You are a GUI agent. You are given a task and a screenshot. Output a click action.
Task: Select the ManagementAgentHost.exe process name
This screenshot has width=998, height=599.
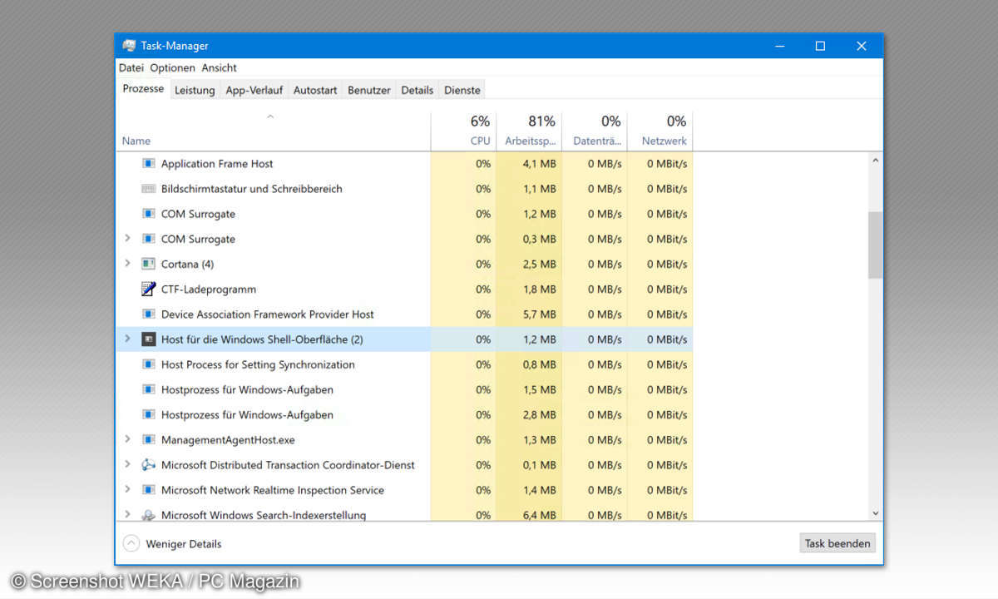point(228,439)
